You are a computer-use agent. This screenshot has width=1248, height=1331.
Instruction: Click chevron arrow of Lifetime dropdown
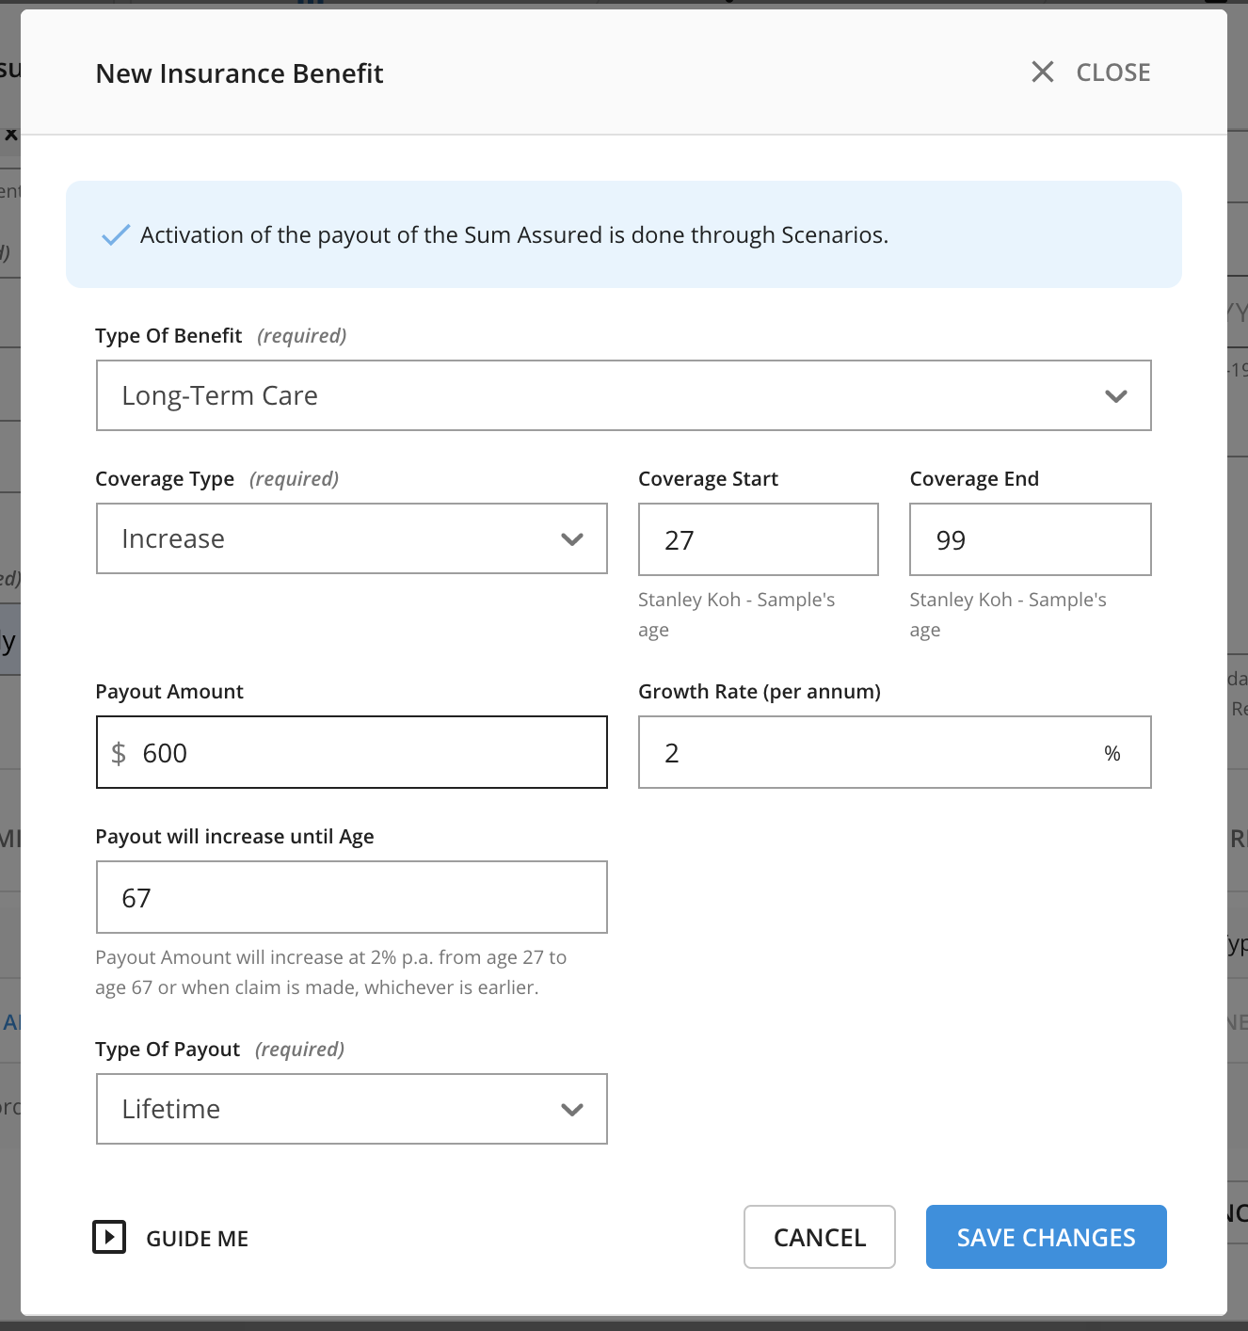pos(571,1110)
